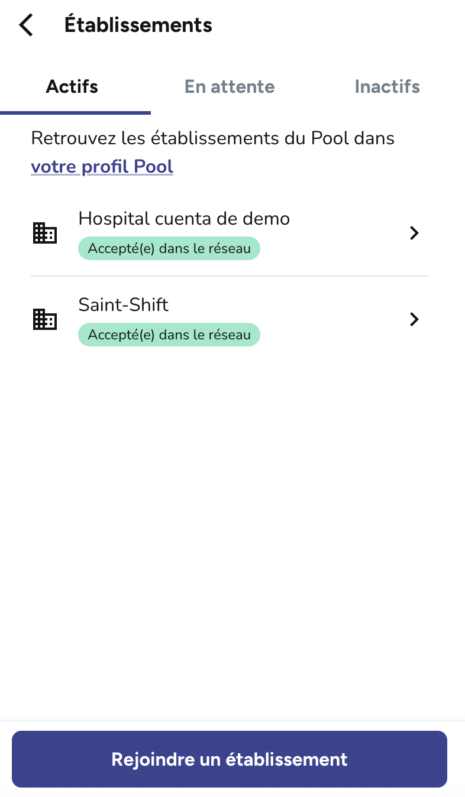Click the divider line between the two establishments
The width and height of the screenshot is (465, 797).
click(x=230, y=276)
